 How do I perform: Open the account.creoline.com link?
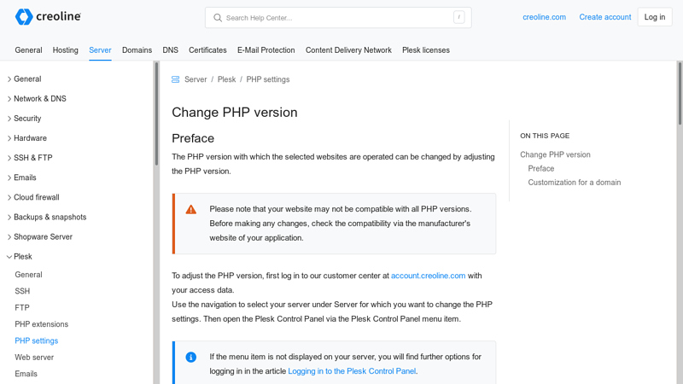click(x=429, y=276)
